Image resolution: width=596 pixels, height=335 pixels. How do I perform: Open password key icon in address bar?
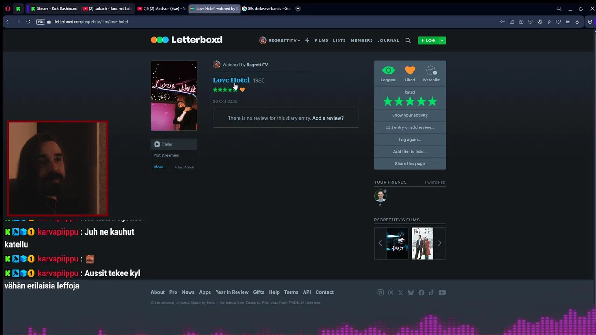[502, 22]
